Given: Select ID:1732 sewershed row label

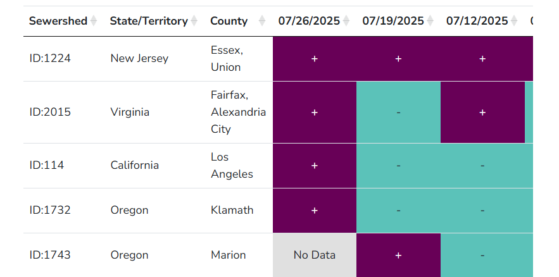Looking at the screenshot, I should click(x=50, y=210).
